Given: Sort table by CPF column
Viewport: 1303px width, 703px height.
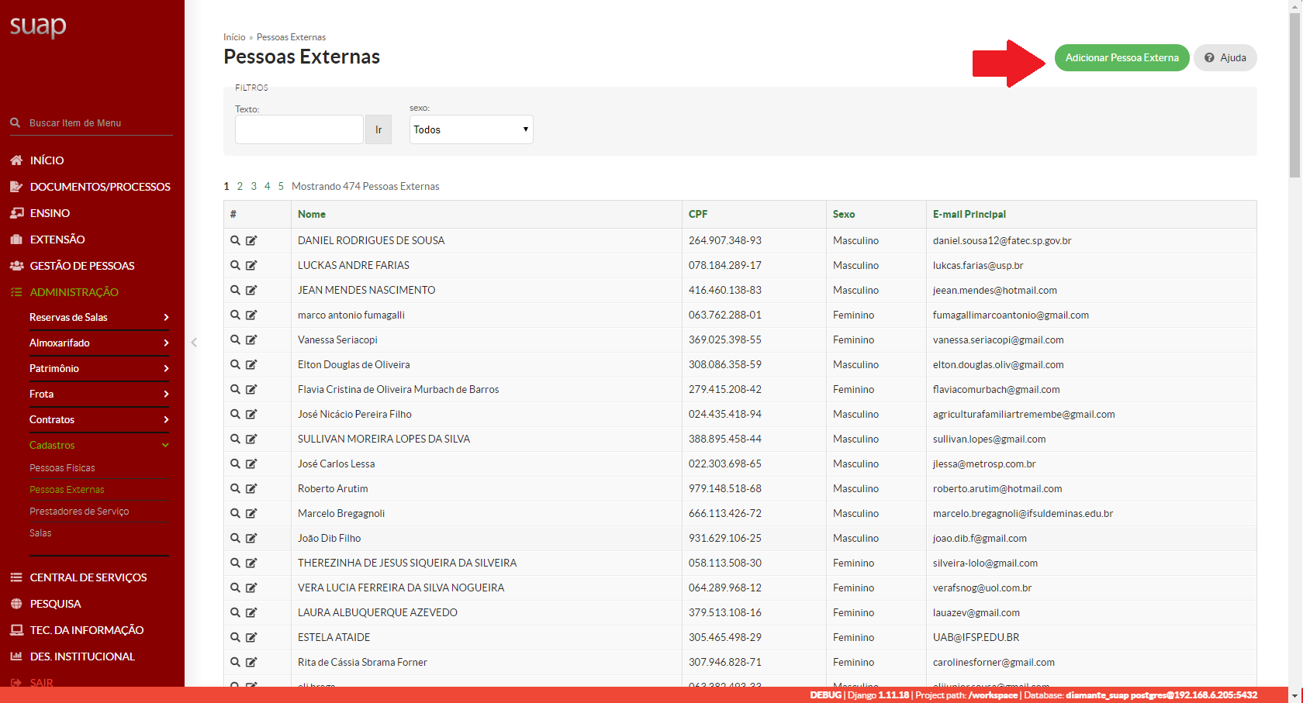Looking at the screenshot, I should click(x=698, y=215).
